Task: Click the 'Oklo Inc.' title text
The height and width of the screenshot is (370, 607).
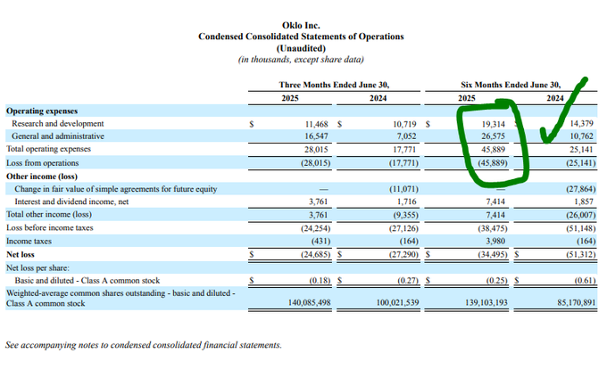Action: tap(301, 26)
